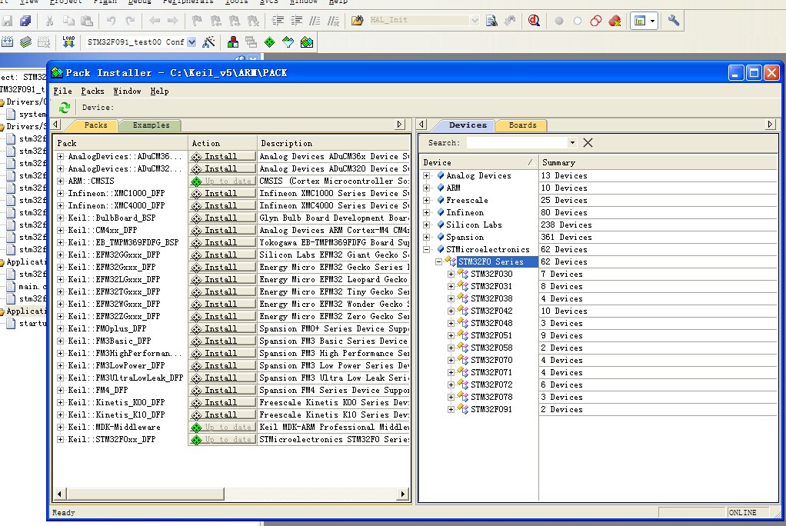Open Options for Target magic wand icon
The height and width of the screenshot is (526, 786).
[208, 42]
